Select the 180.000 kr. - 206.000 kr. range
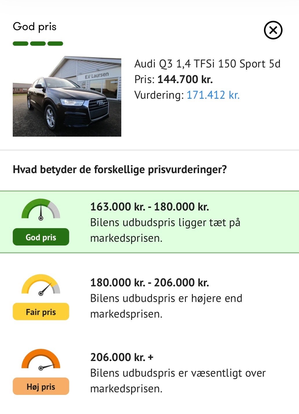This screenshot has height=414, width=299. (149, 283)
